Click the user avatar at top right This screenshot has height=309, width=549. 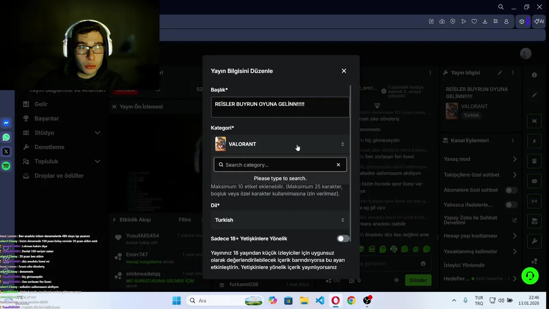coord(526,54)
